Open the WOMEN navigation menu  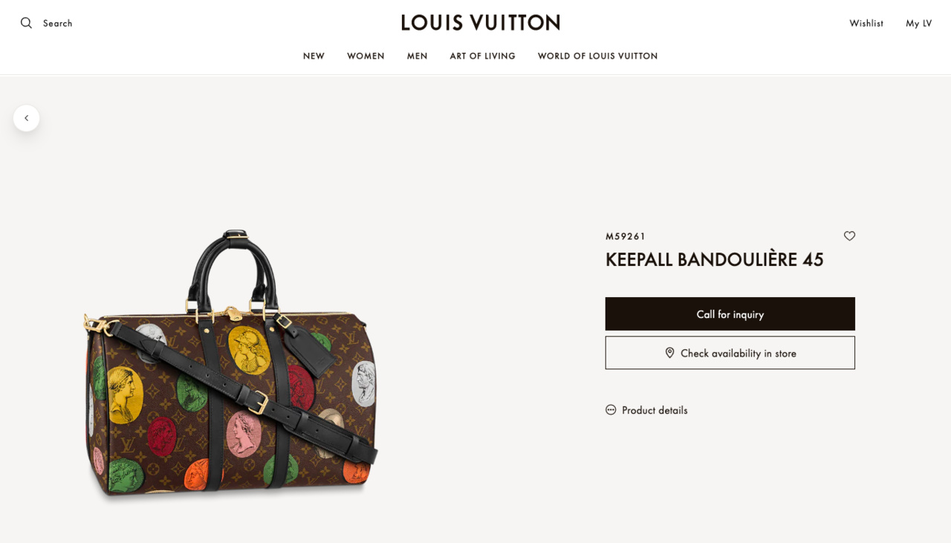pos(366,56)
